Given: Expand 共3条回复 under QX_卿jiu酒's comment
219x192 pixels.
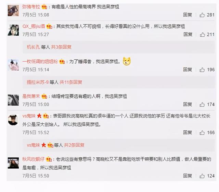Looking at the screenshot, I should pyautogui.click(x=61, y=47).
